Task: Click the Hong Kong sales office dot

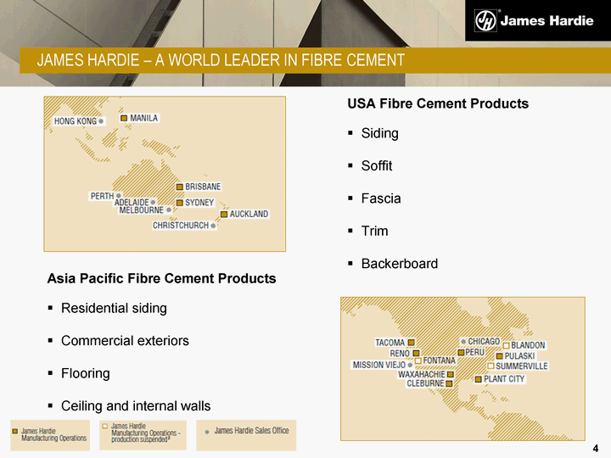Action: point(101,121)
